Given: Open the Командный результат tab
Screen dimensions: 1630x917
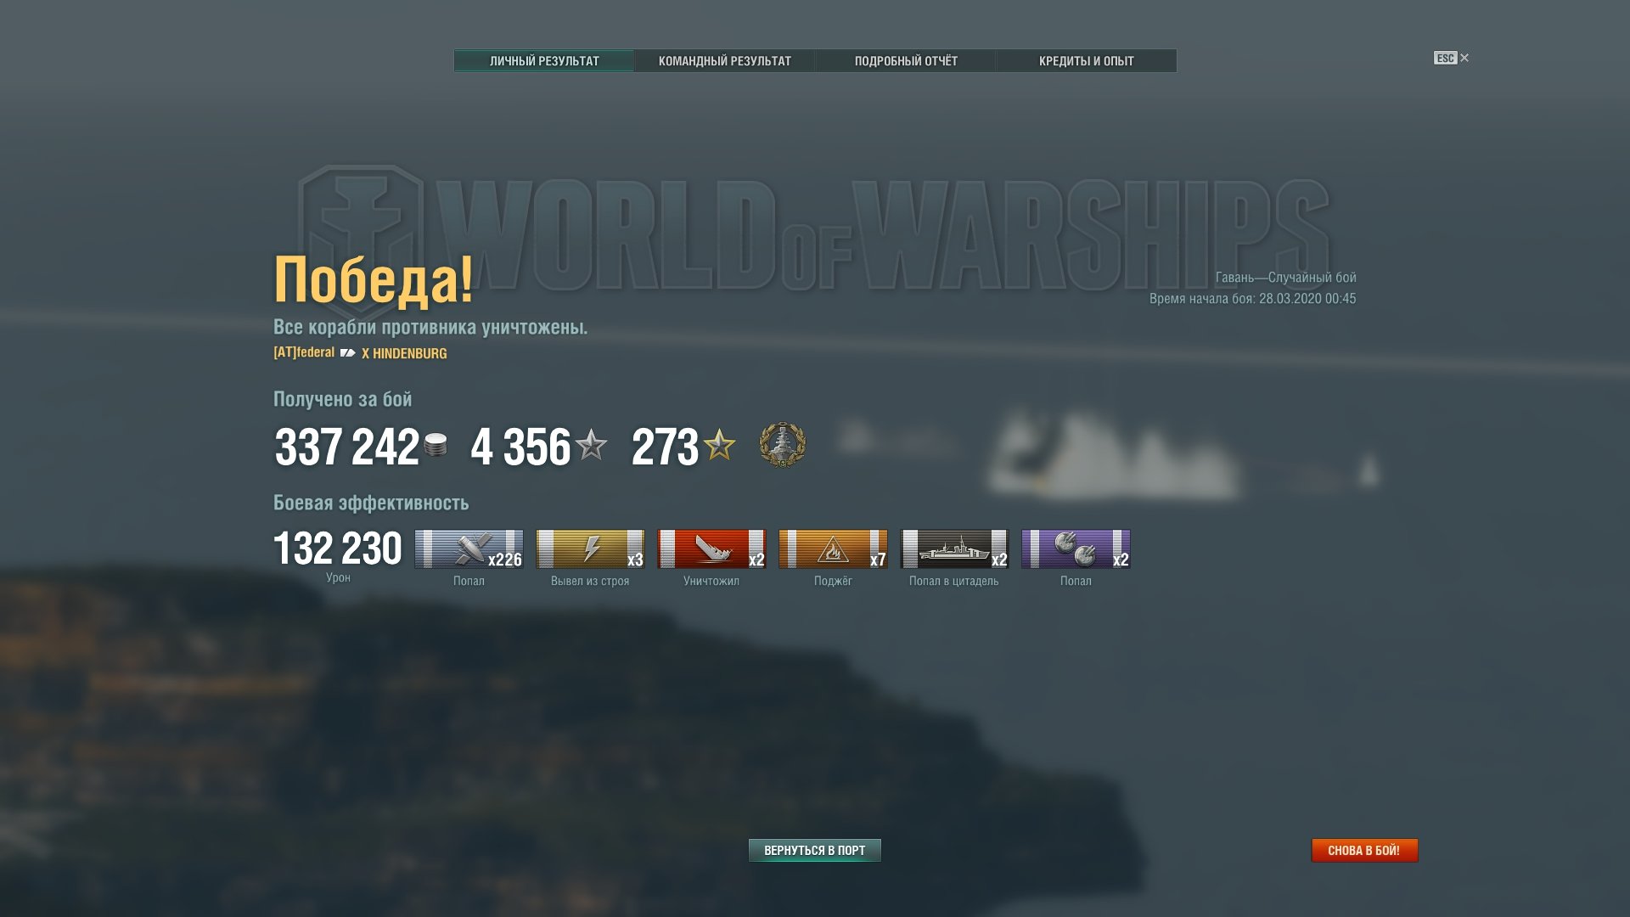Looking at the screenshot, I should (725, 60).
